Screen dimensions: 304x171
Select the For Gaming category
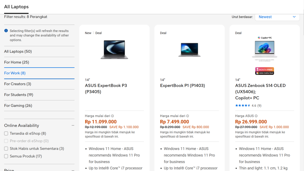(18, 106)
